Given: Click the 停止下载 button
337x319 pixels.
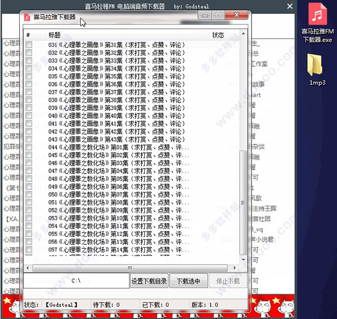Looking at the screenshot, I should [228, 281].
